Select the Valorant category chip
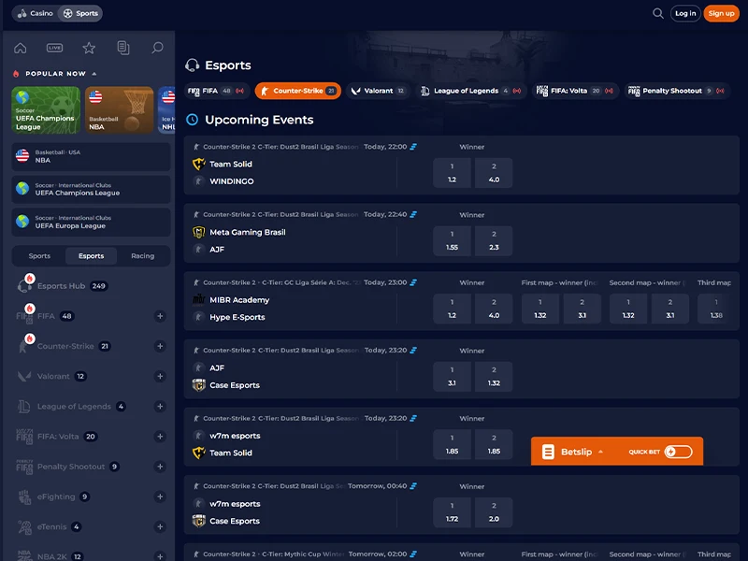This screenshot has height=561, width=748. pos(379,91)
